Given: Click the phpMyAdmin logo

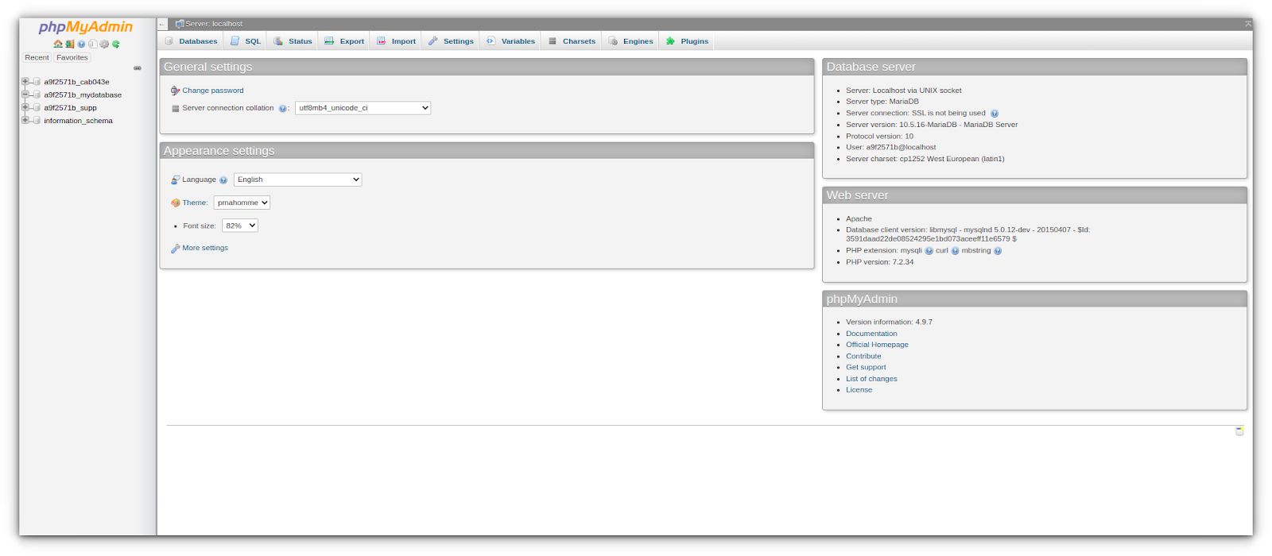Looking at the screenshot, I should [86, 27].
